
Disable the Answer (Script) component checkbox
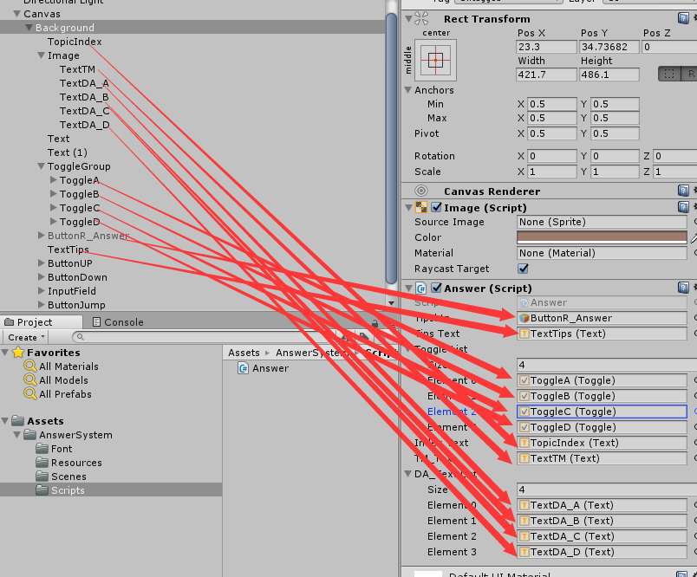[x=437, y=288]
